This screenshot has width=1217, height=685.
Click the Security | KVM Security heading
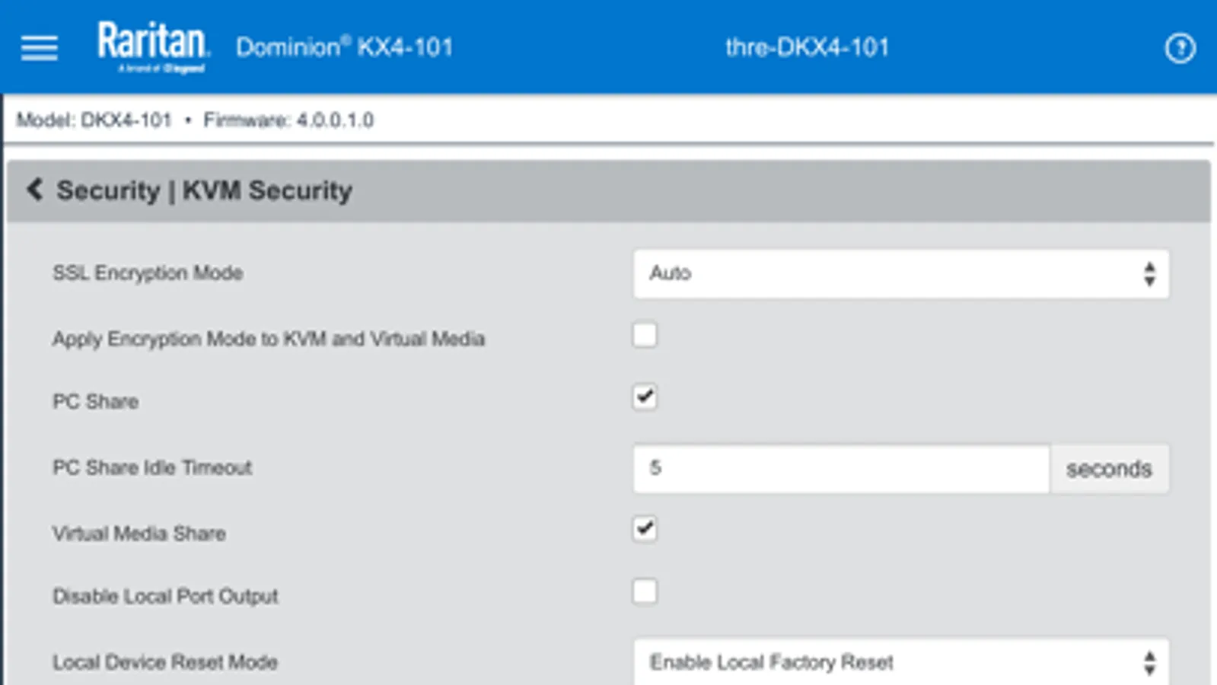[204, 190]
